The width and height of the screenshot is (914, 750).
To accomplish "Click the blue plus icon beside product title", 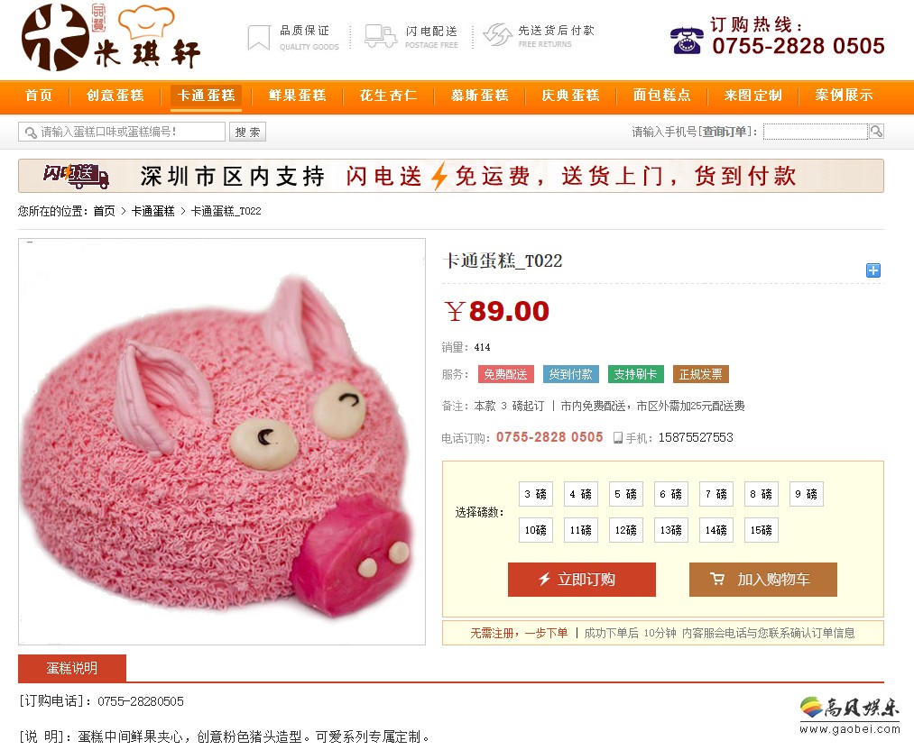I will point(872,270).
